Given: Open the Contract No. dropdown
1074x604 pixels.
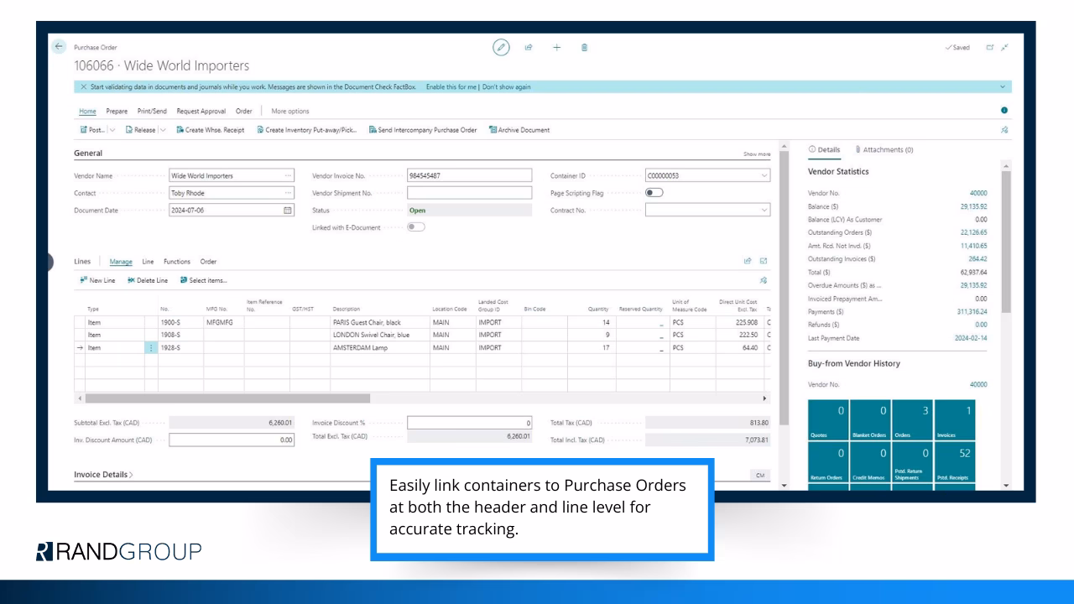Looking at the screenshot, I should pyautogui.click(x=764, y=211).
